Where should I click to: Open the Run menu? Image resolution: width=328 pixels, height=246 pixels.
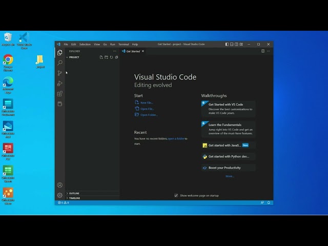pyautogui.click(x=113, y=44)
